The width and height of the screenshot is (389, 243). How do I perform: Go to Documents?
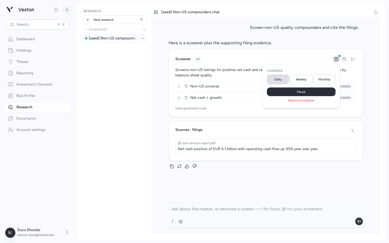(x=38, y=118)
